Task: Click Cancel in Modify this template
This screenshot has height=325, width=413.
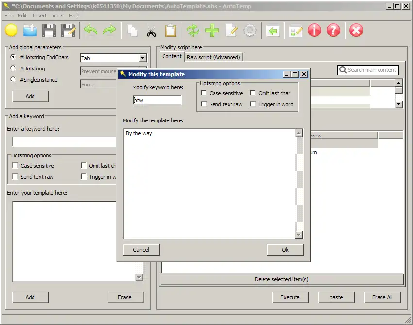Action: tap(141, 250)
